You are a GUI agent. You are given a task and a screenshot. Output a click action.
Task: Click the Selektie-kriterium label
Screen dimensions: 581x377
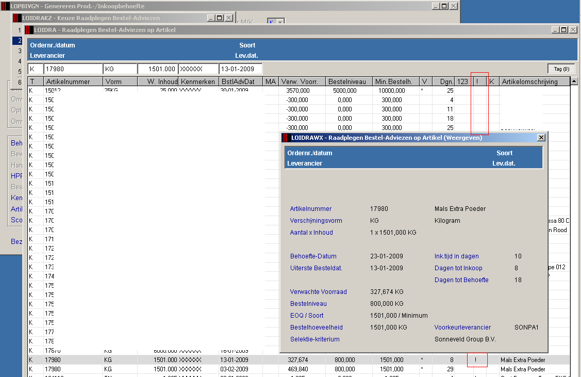point(315,339)
